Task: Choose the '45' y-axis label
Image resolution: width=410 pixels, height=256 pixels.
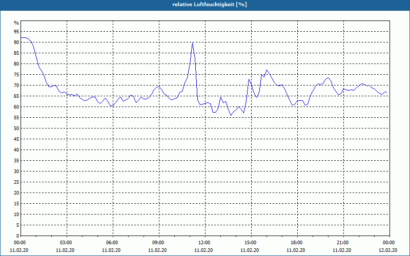Action: point(16,139)
